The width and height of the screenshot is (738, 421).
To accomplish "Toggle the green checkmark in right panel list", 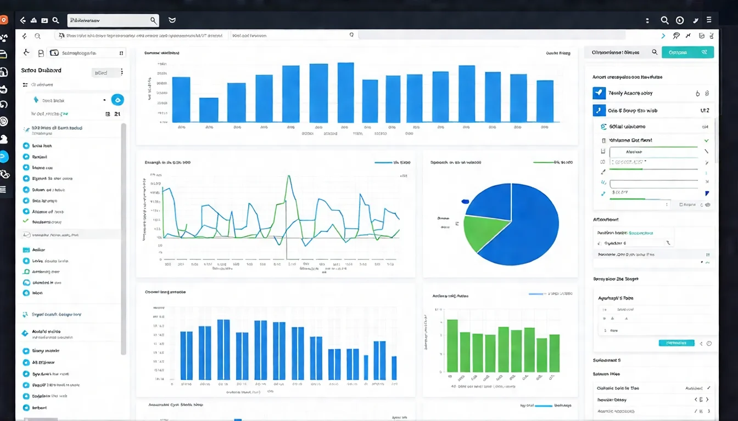I will tap(706, 140).
